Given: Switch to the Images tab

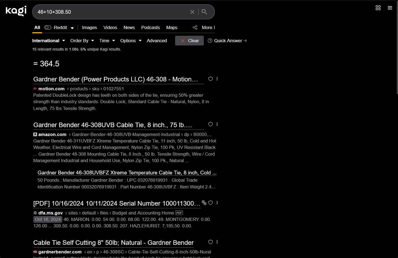Looking at the screenshot, I should pyautogui.click(x=89, y=27).
